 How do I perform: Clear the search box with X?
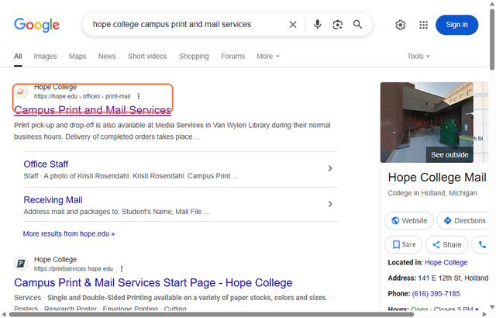tap(293, 25)
